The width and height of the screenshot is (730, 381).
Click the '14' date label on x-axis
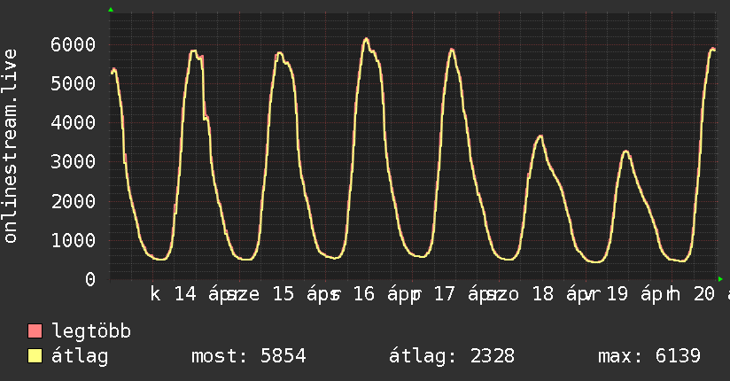pos(185,294)
